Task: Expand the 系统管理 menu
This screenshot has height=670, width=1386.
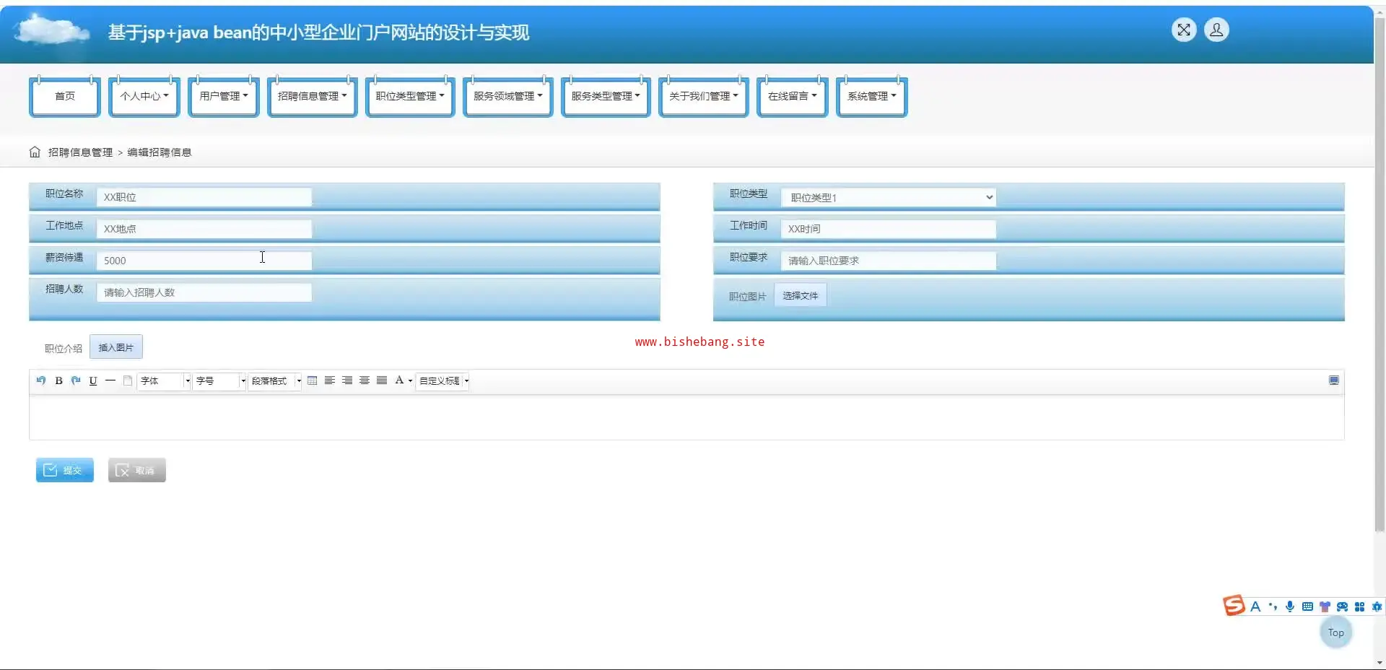Action: (x=872, y=96)
